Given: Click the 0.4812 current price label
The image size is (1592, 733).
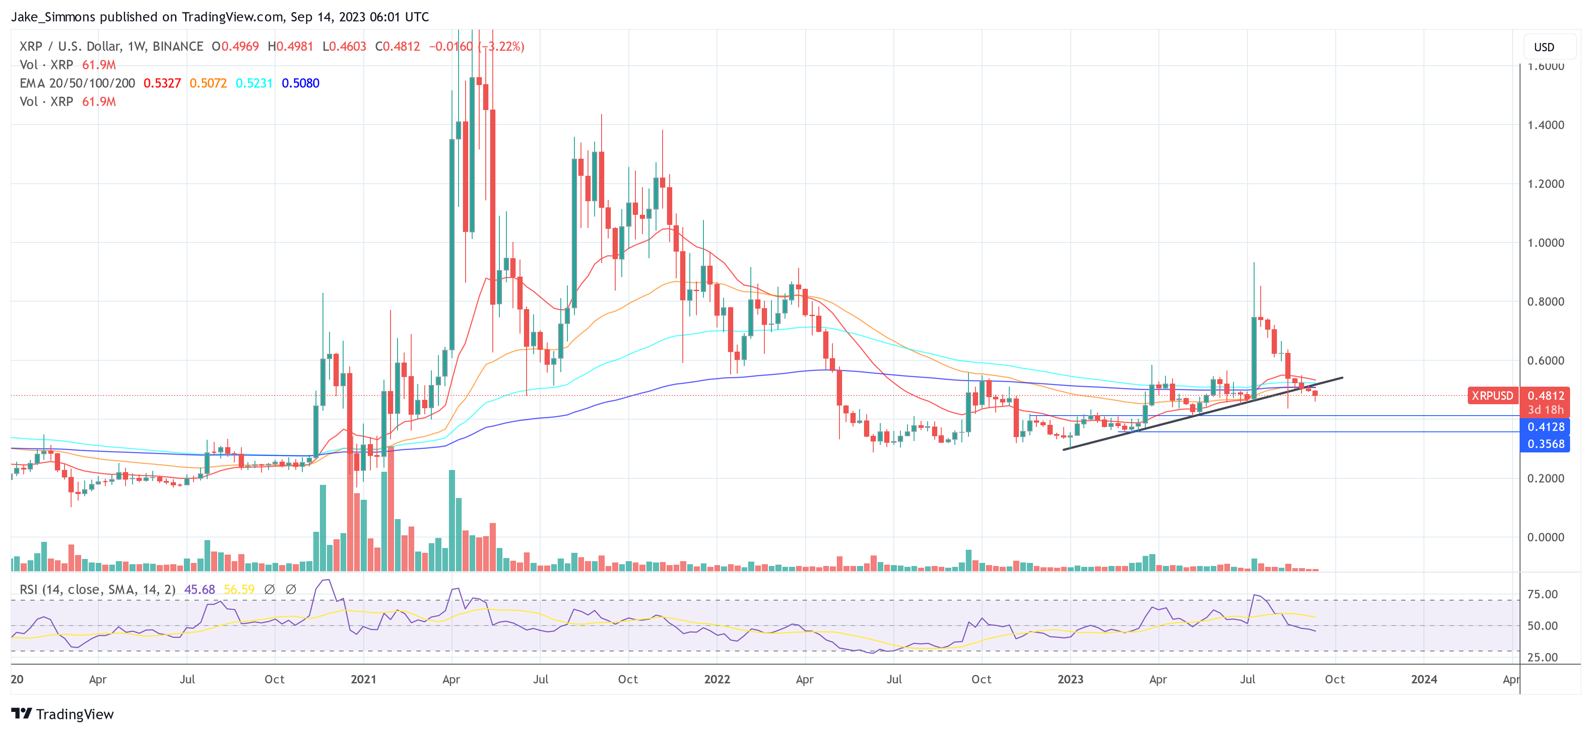Looking at the screenshot, I should (1545, 395).
